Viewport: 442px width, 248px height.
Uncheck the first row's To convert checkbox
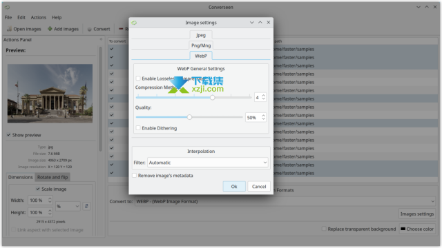(x=112, y=49)
